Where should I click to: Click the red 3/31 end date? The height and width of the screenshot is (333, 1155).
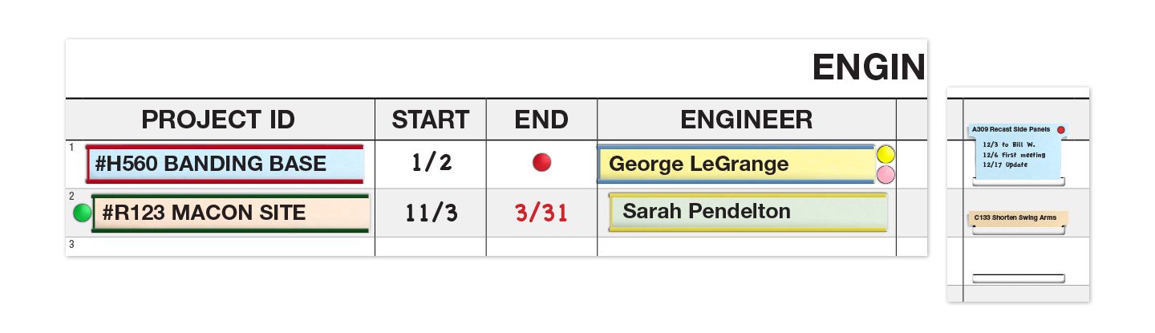click(541, 213)
